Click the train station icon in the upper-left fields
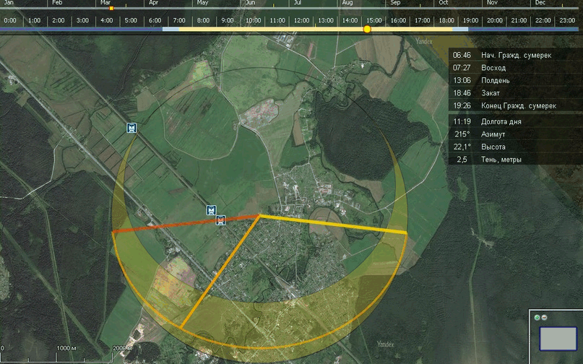 131,128
